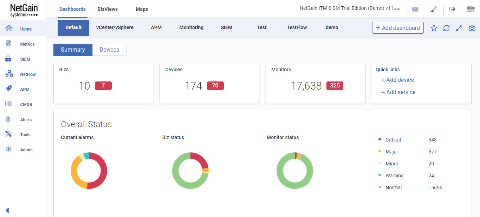The height and width of the screenshot is (217, 480).
Task: Collapse the sidebar with the left arrow
Action: point(7,210)
